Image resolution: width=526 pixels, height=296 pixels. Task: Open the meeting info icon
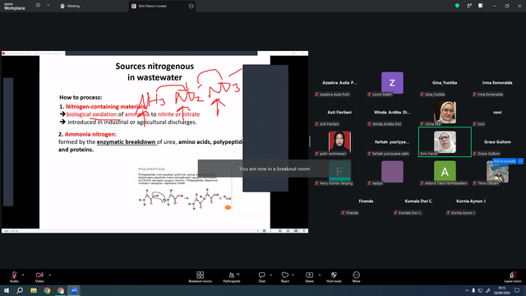[38, 5]
